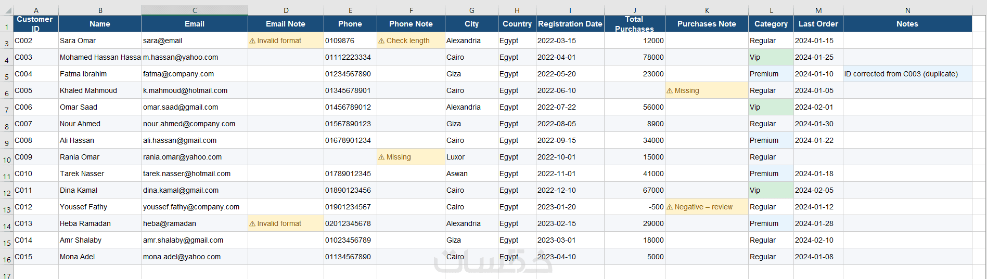Click warning icon in Heba Ramadan's Email Note
The height and width of the screenshot is (279, 987).
[x=252, y=224]
